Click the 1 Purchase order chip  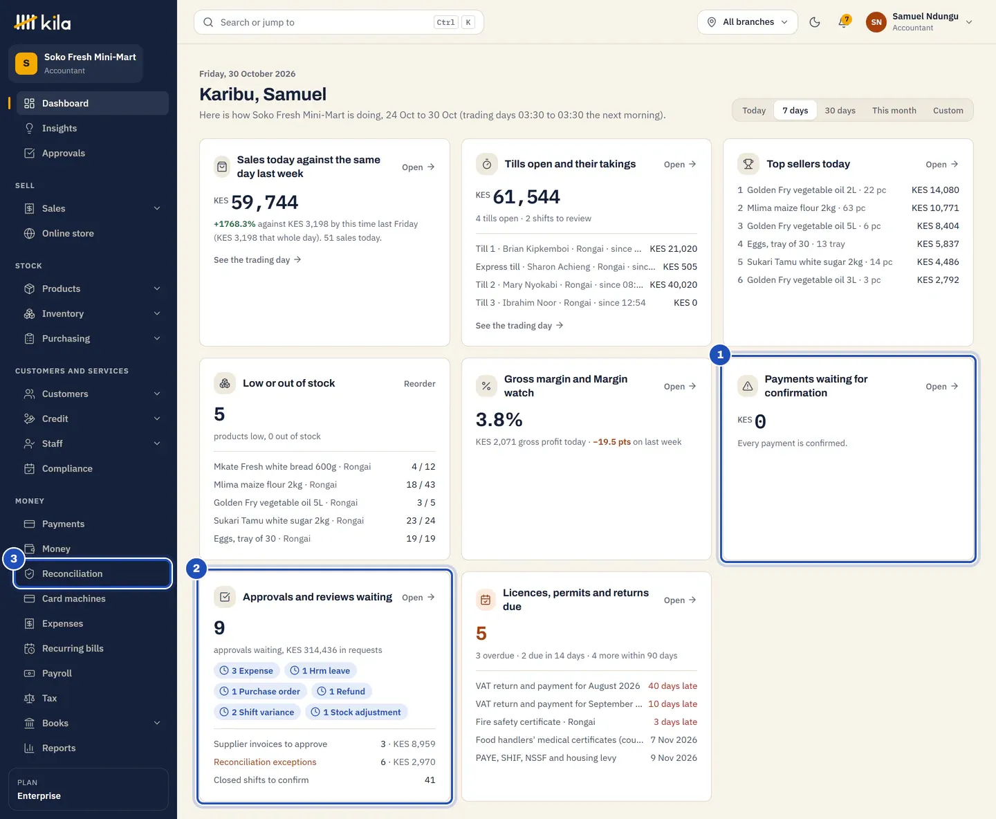tap(260, 691)
